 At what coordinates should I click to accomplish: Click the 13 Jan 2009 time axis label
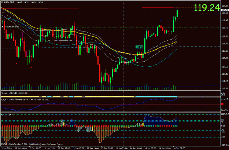[6, 149]
